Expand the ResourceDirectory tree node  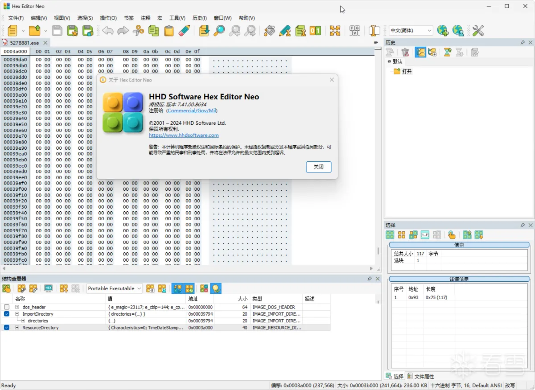click(17, 328)
